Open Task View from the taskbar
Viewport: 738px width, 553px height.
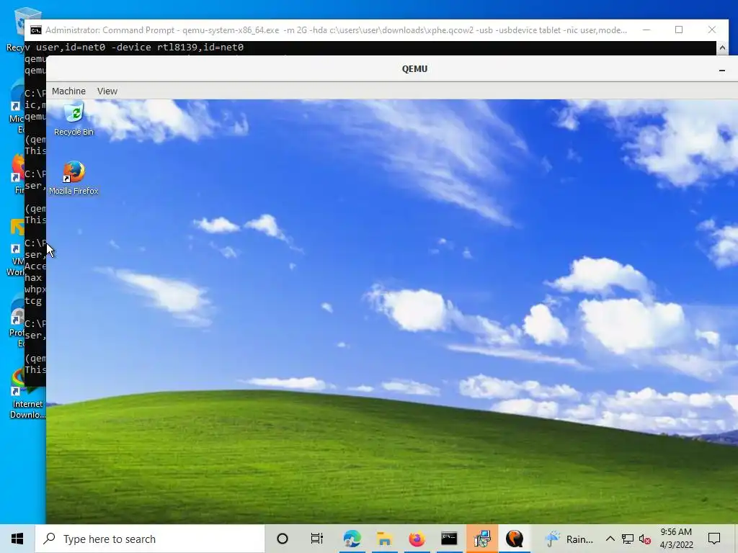pyautogui.click(x=317, y=539)
